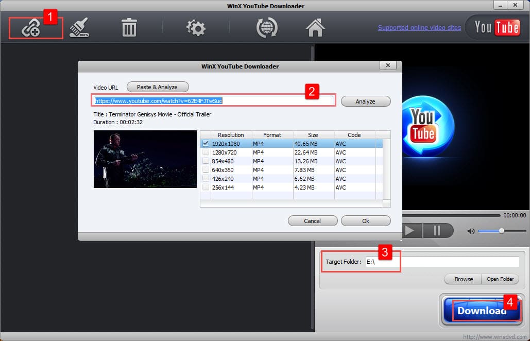Click the Paste & Analyze button
The image size is (530, 341).
click(x=158, y=87)
